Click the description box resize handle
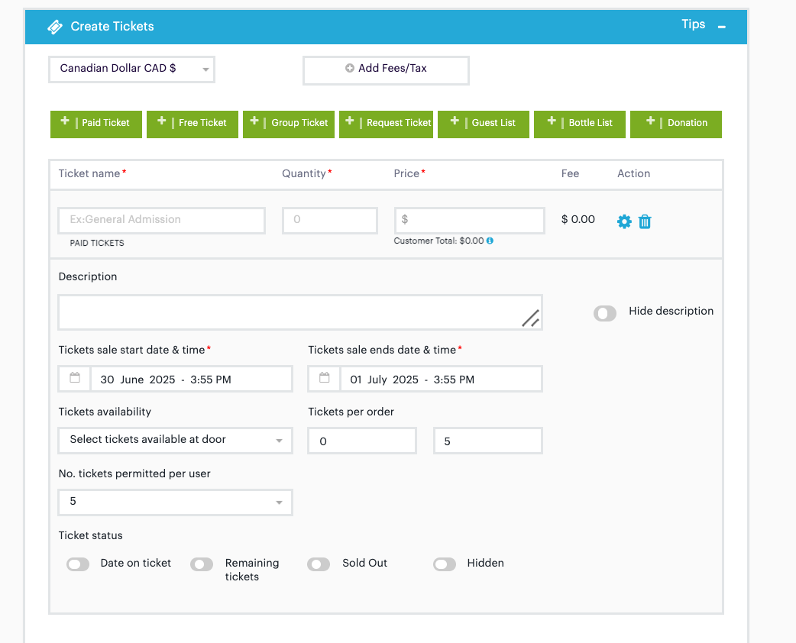The height and width of the screenshot is (643, 796). point(530,318)
